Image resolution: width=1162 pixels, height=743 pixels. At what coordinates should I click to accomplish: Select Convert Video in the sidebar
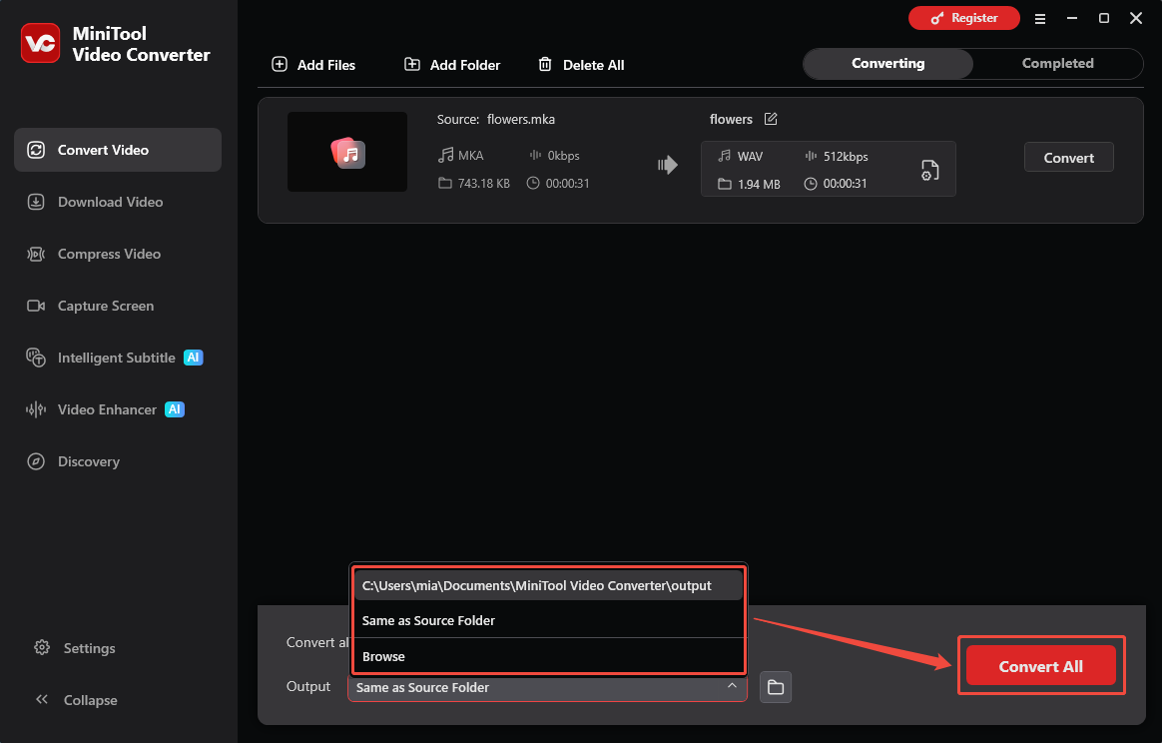(x=118, y=150)
